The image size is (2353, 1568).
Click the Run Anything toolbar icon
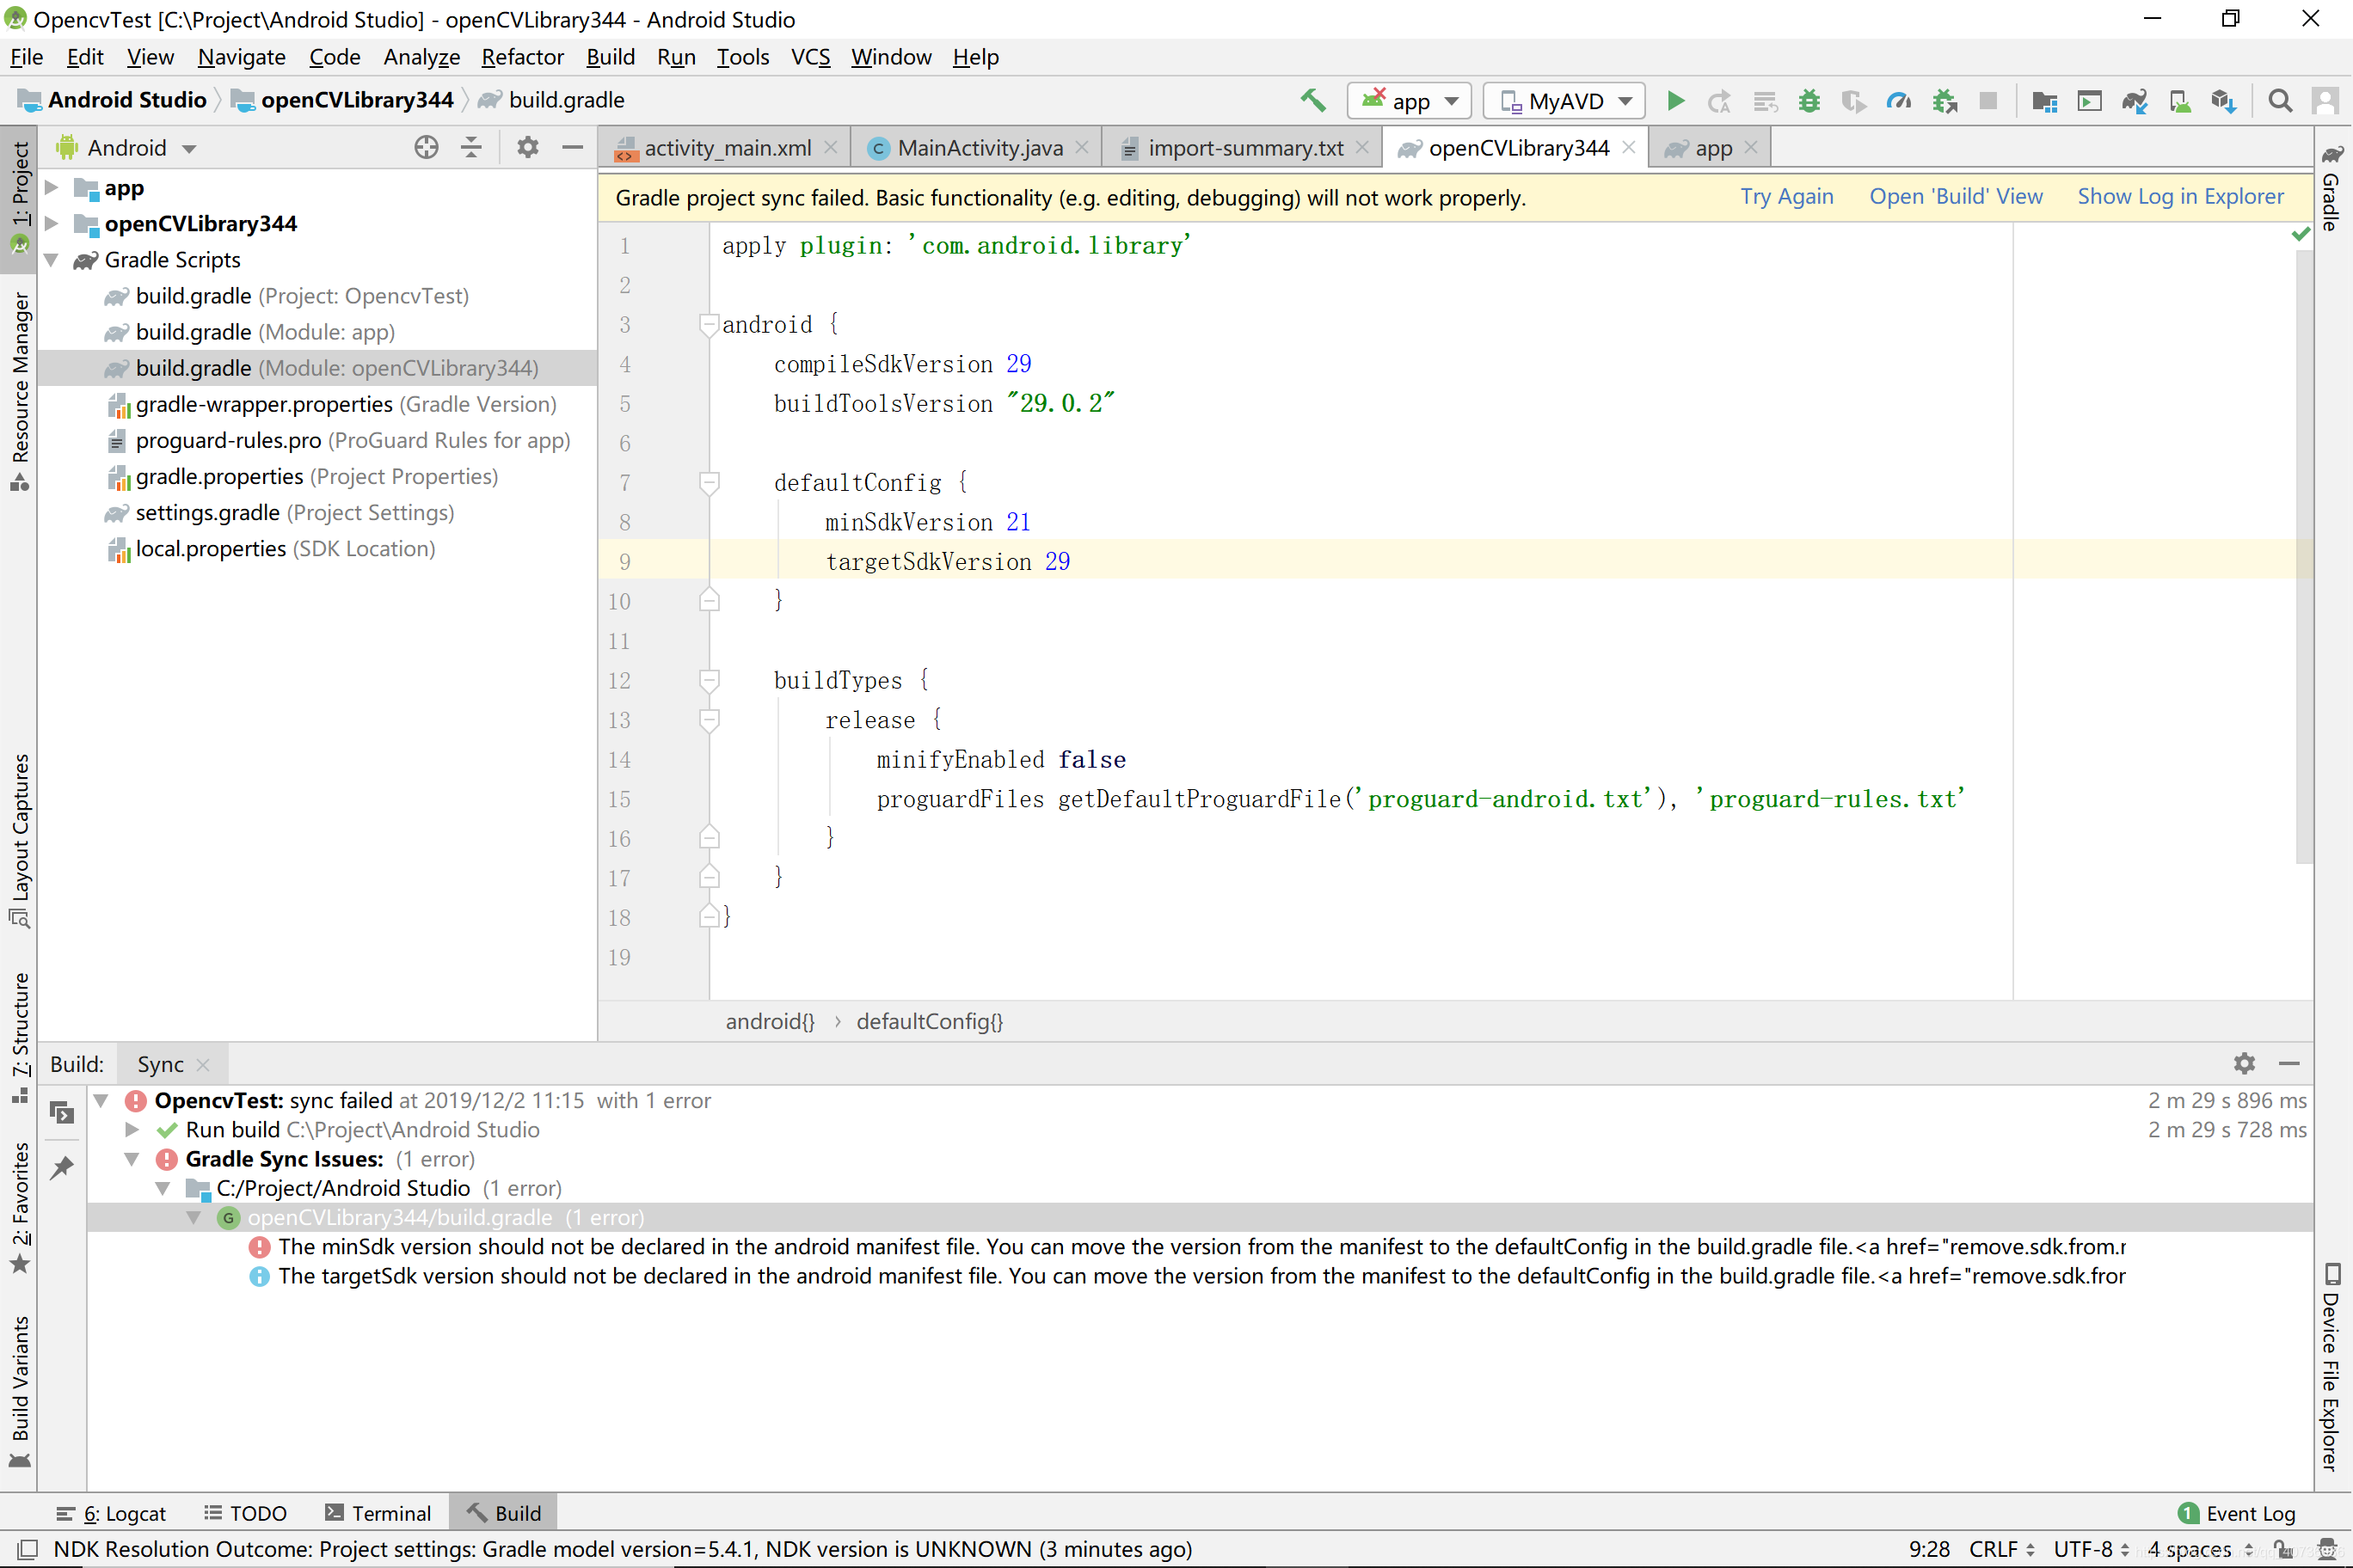pyautogui.click(x=2090, y=101)
